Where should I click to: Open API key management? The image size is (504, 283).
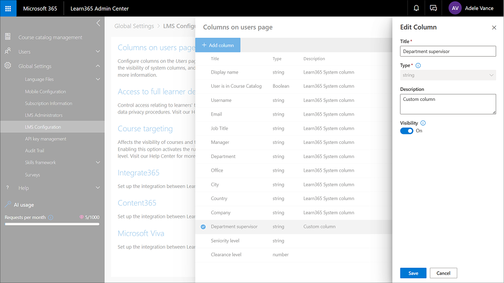pos(46,139)
